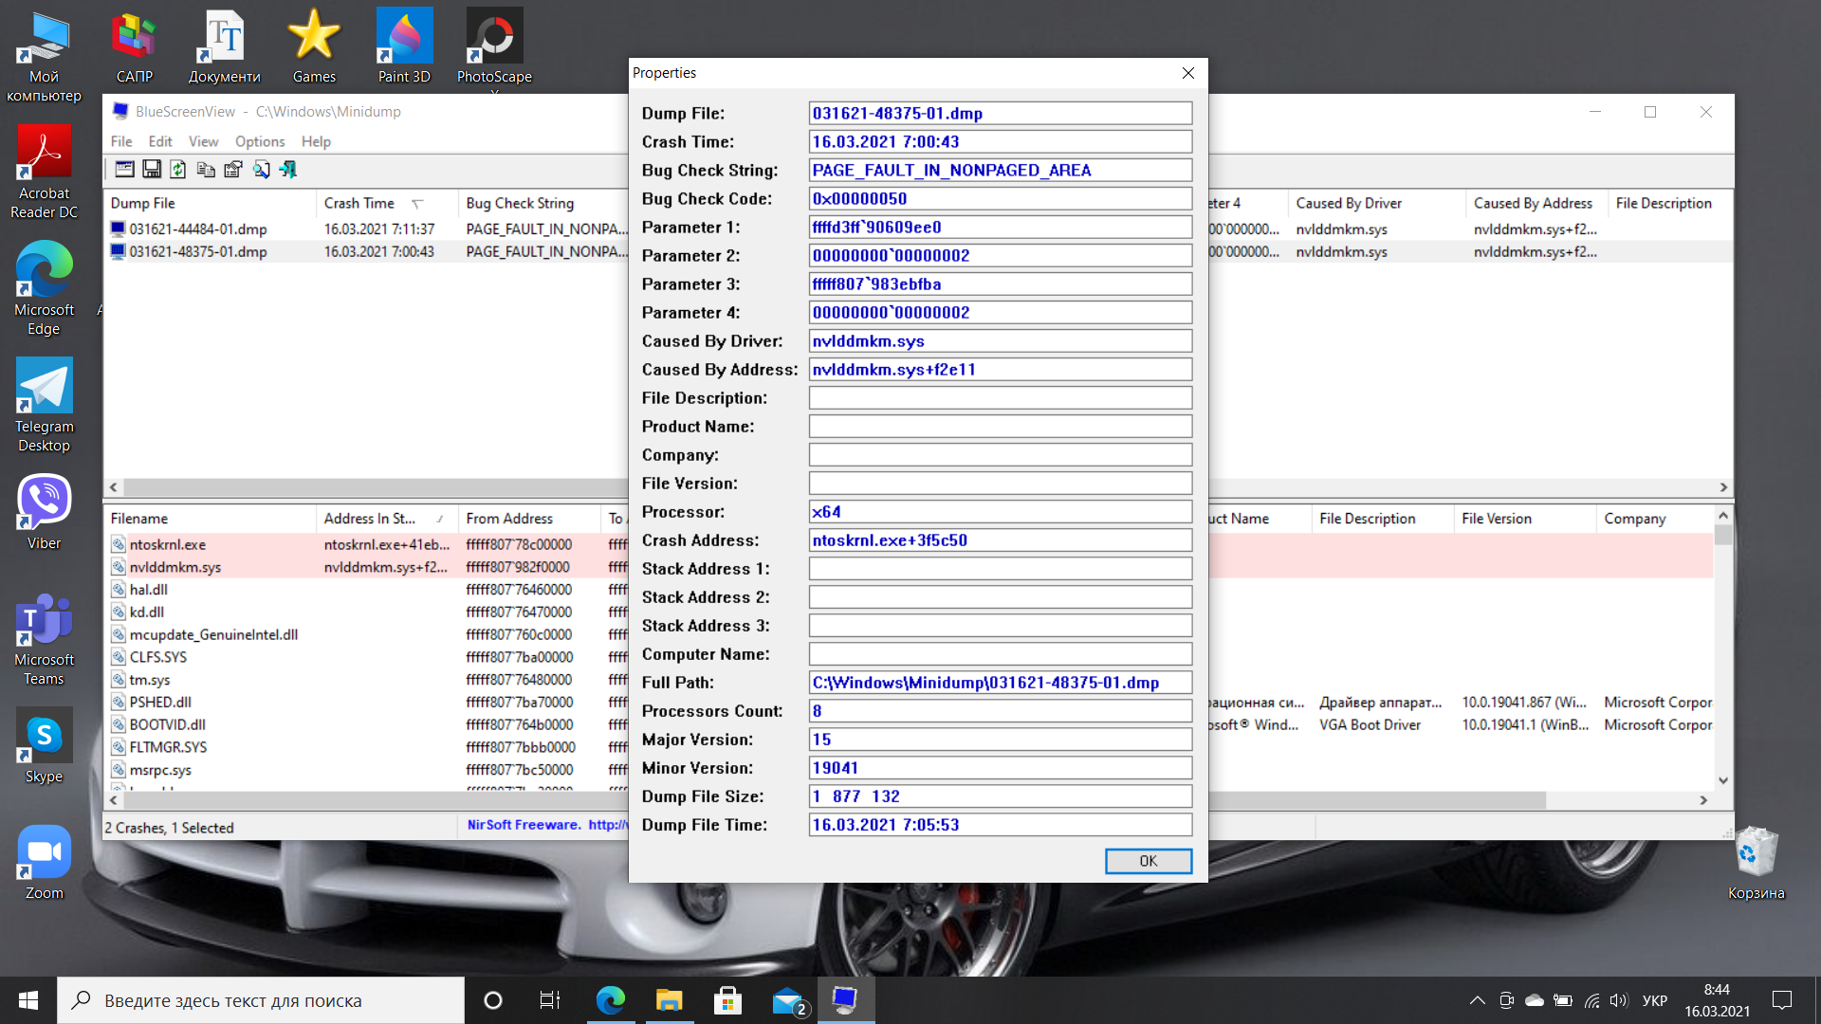Open Microsoft Store from the taskbar

tap(727, 1000)
